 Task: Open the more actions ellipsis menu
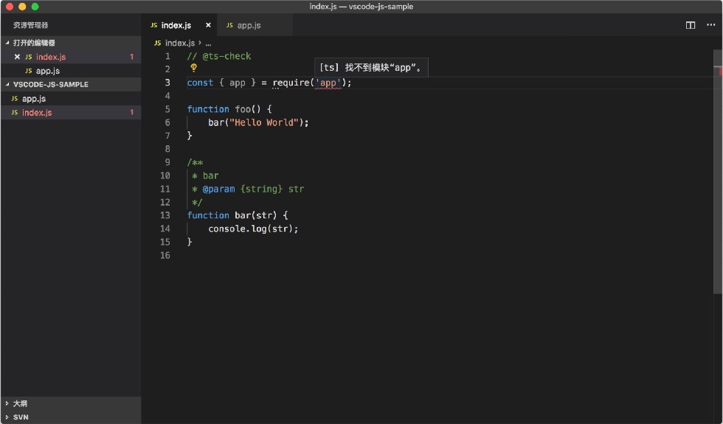click(x=710, y=25)
